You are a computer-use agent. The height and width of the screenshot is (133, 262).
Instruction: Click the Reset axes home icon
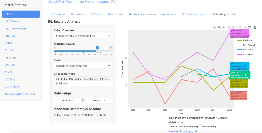240,27
